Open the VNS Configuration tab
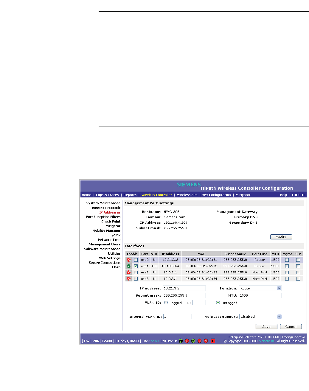The height and width of the screenshot is (391, 309). click(x=216, y=195)
